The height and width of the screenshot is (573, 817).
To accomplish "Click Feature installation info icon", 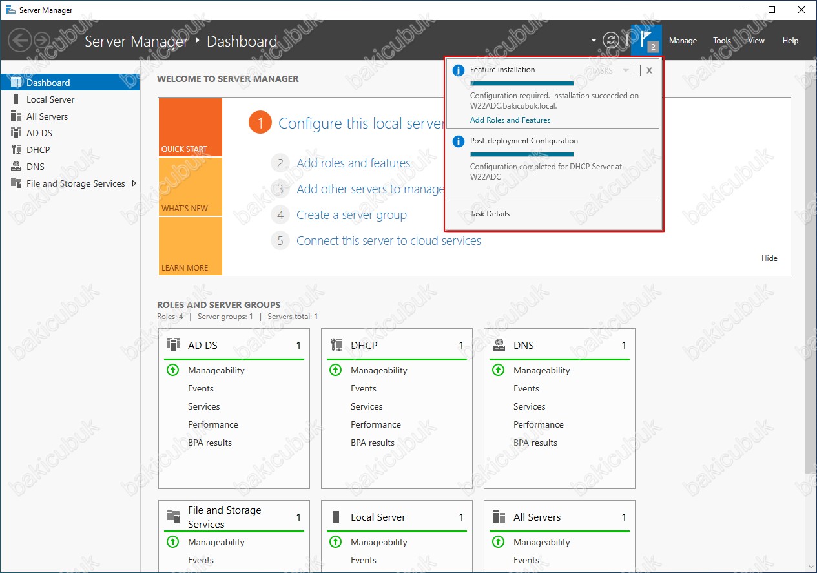I will click(x=459, y=70).
